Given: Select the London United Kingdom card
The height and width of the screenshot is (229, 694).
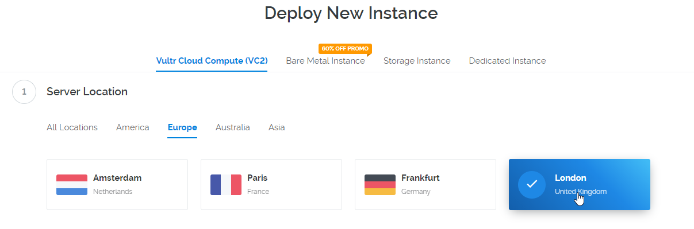Looking at the screenshot, I should [580, 185].
